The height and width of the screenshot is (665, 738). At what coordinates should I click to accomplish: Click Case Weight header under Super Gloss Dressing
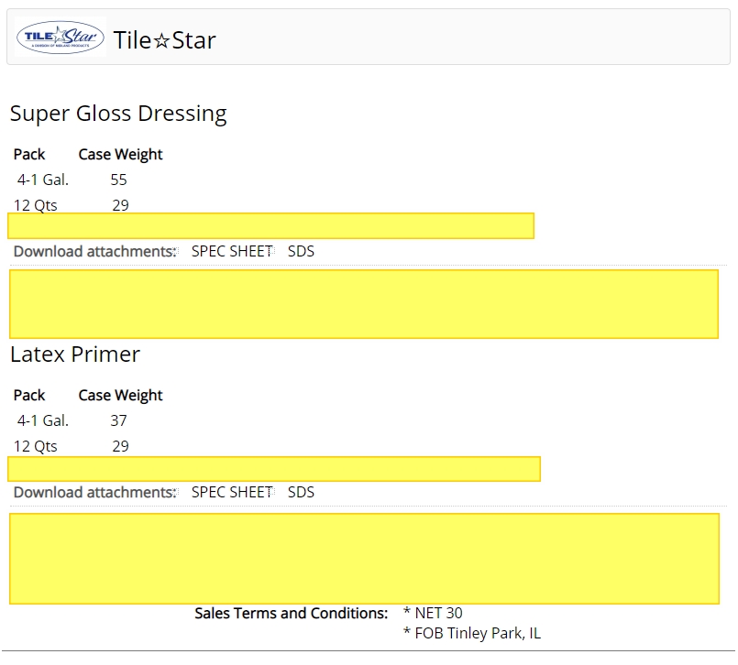coord(120,155)
